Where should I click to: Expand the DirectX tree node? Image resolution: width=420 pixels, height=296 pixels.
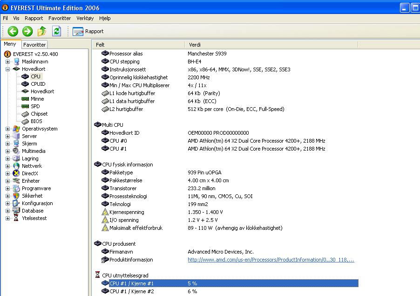tap(7, 174)
